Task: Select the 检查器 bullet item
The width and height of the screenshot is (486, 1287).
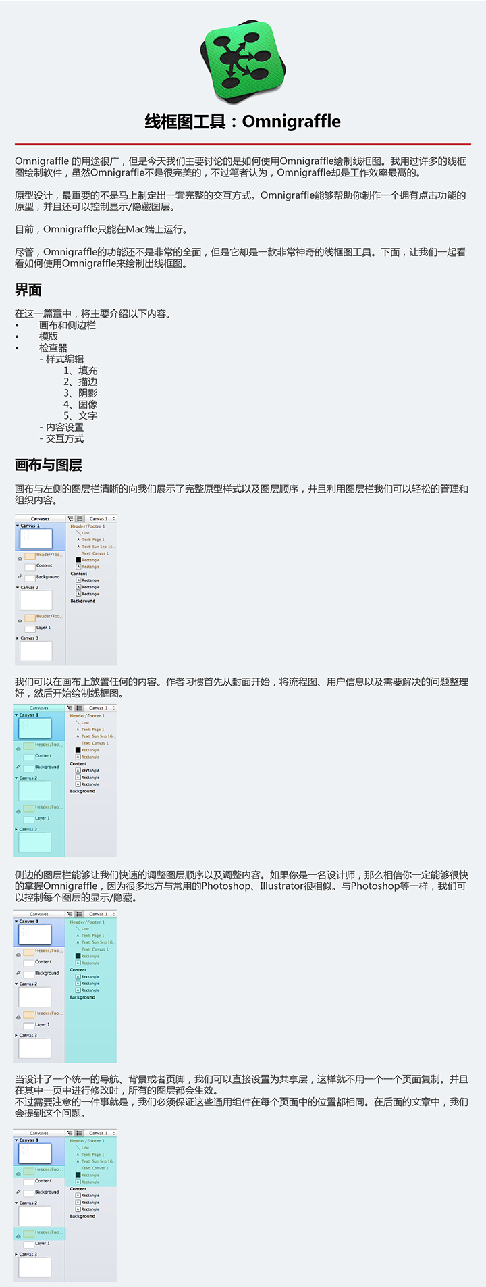Action: 53,348
